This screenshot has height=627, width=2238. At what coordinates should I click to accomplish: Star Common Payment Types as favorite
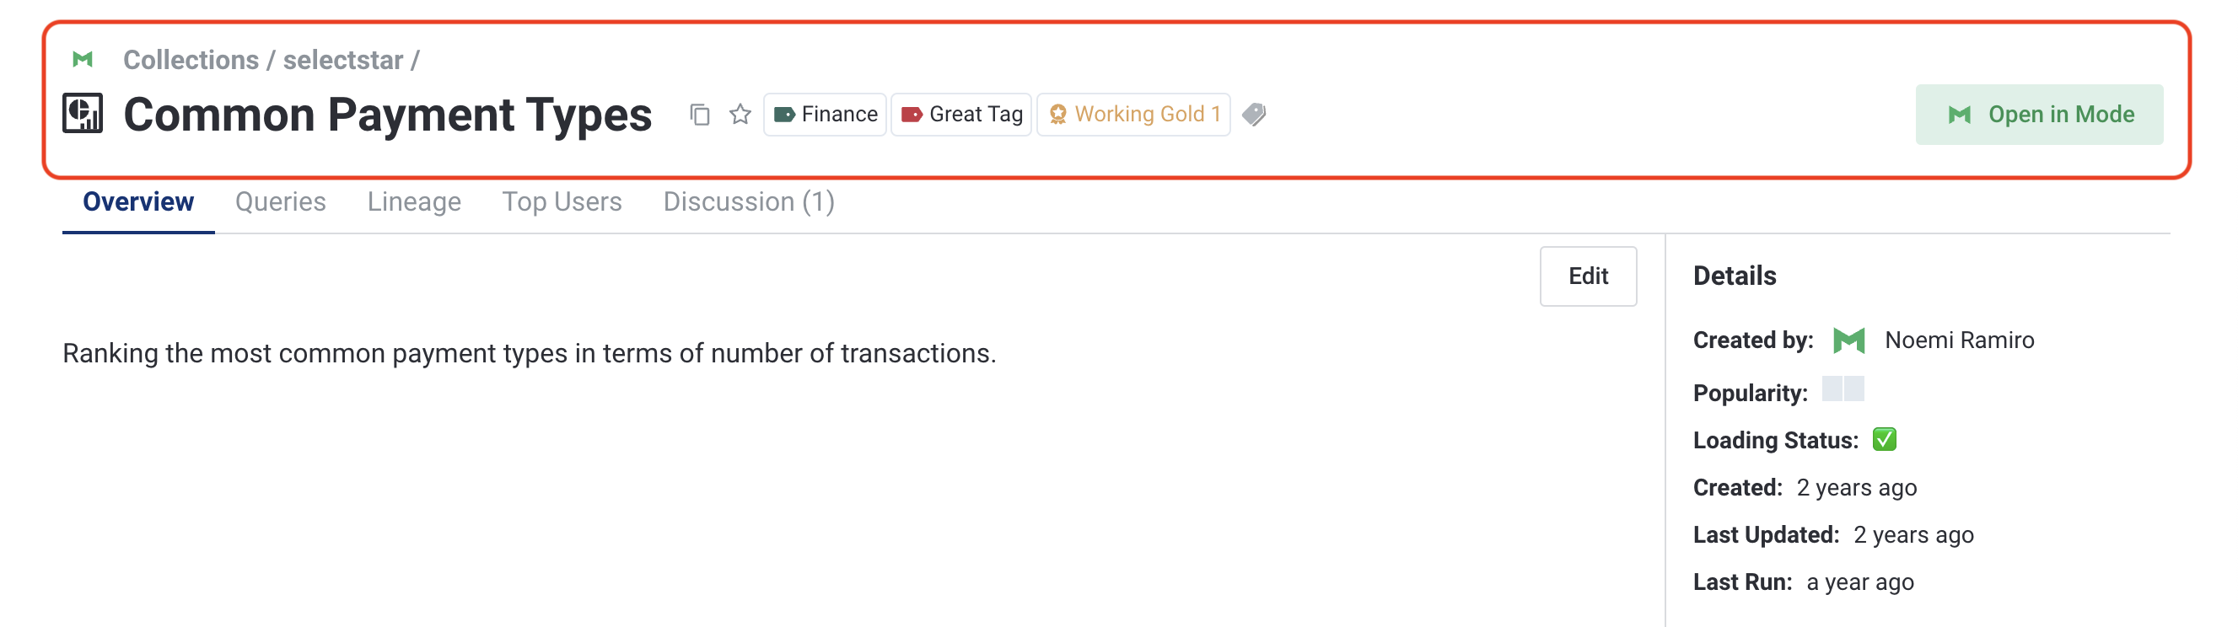tap(740, 115)
